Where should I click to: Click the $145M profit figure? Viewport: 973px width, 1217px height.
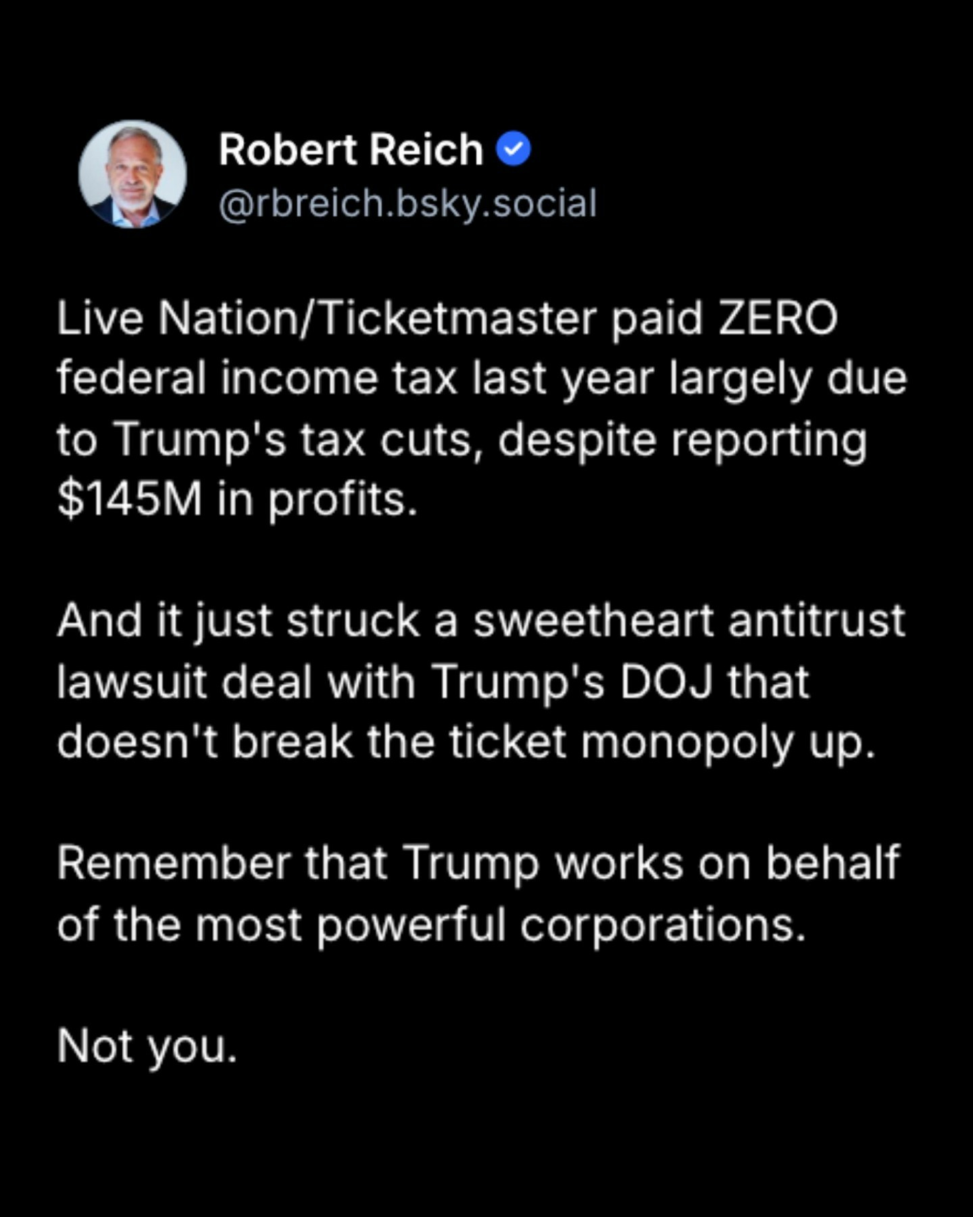click(x=130, y=500)
